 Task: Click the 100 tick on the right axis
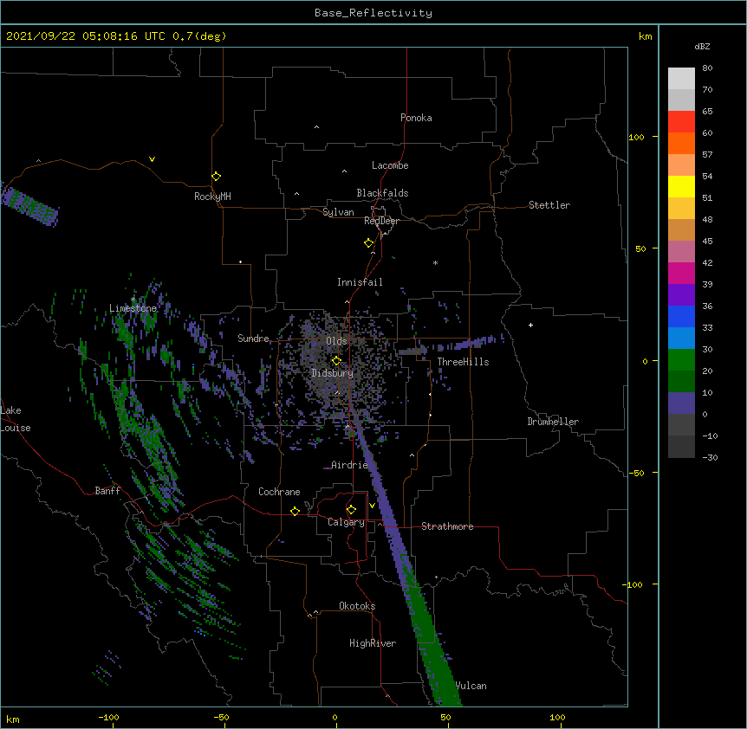636,137
